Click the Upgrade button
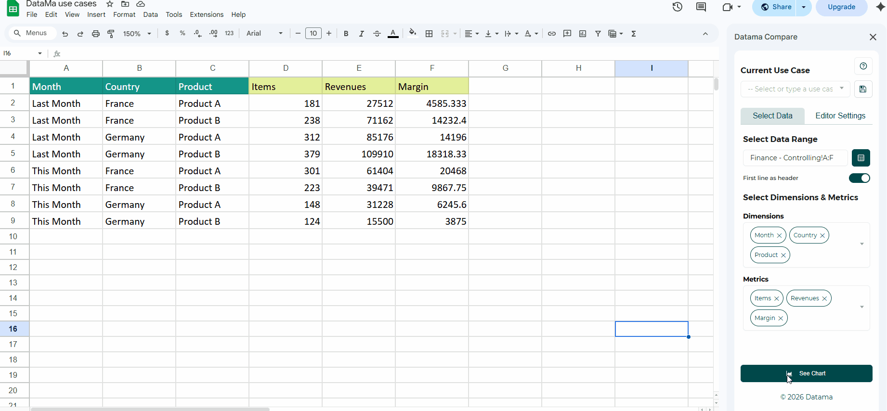Image resolution: width=887 pixels, height=411 pixels. click(x=841, y=7)
